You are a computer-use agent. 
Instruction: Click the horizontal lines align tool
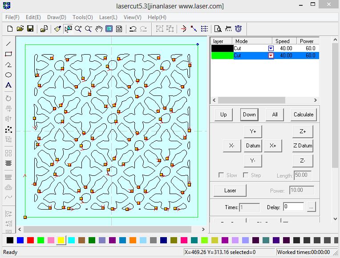pos(8,163)
